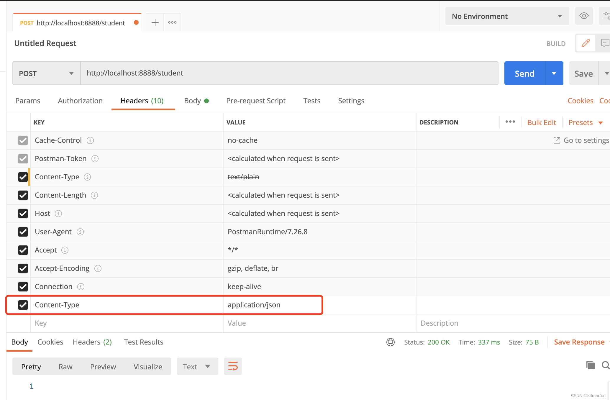Click the globe network icon near Status
Image resolution: width=610 pixels, height=400 pixels.
coord(391,342)
